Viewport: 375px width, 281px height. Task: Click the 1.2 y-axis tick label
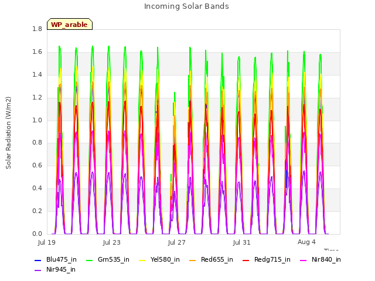[37, 98]
